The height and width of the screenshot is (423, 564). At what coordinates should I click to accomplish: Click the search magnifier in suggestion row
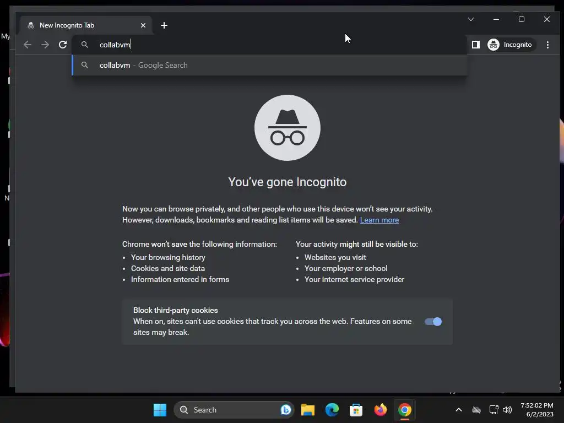(x=84, y=65)
